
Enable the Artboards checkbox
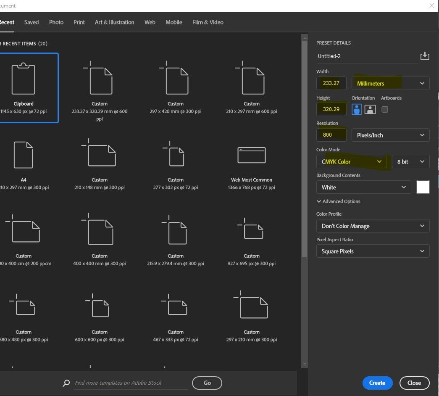[384, 109]
